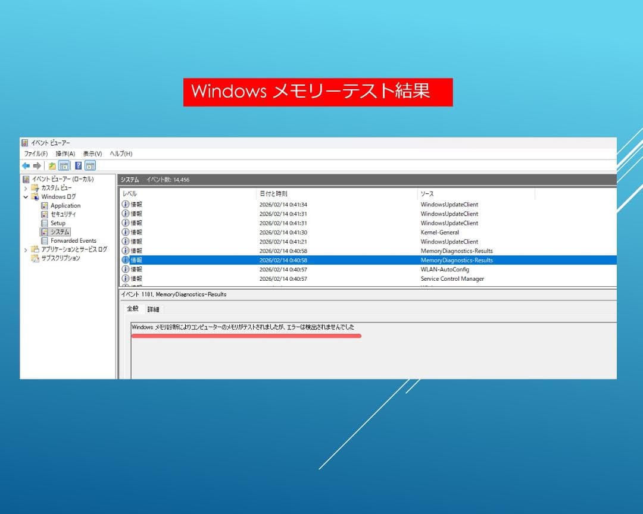Image resolution: width=643 pixels, height=514 pixels.
Task: Click info icon on the WLAN-AutoConfig row
Action: click(126, 269)
